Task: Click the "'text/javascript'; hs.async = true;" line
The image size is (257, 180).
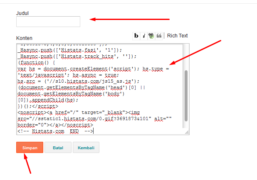Action: [68, 75]
